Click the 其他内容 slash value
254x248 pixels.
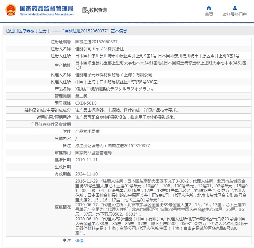pos(76,139)
